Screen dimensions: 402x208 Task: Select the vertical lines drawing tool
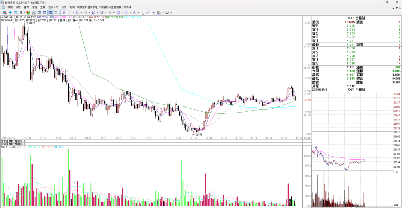(85, 12)
